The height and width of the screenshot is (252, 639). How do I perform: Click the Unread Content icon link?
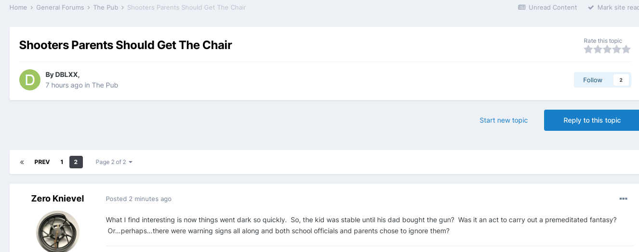pos(522,7)
